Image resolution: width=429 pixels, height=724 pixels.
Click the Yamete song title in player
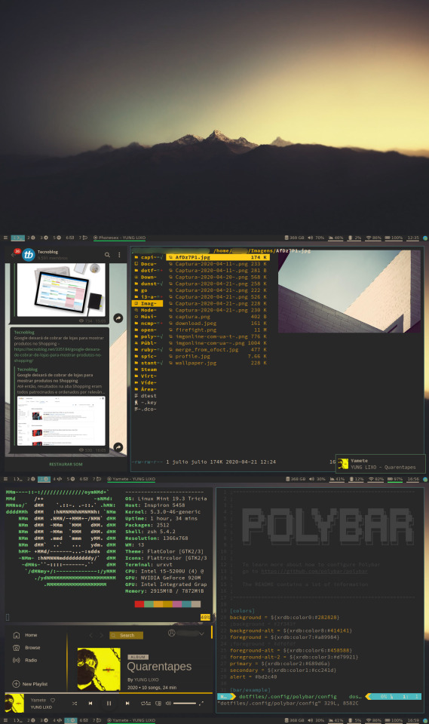point(38,700)
